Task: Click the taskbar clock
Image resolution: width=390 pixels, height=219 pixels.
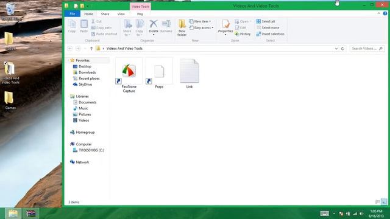Action: [376, 214]
